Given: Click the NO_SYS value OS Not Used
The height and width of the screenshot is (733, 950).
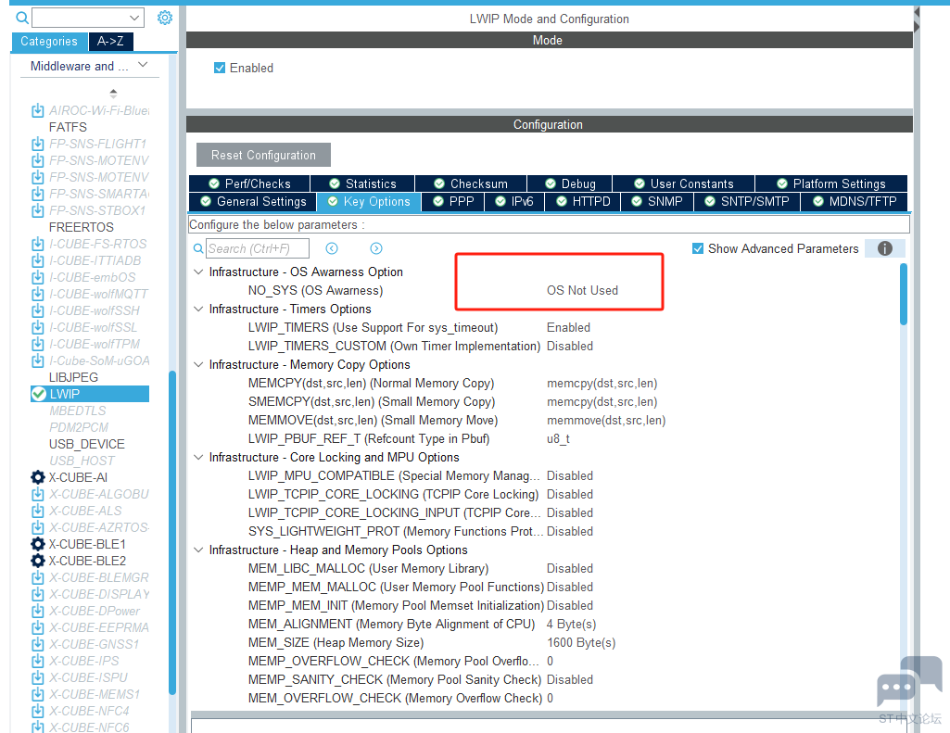Looking at the screenshot, I should point(582,290).
